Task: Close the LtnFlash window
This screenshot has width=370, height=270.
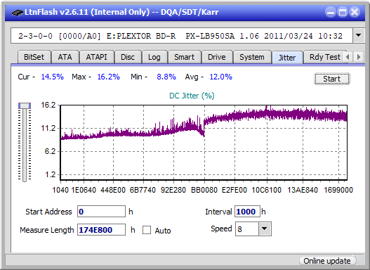Action: point(355,12)
